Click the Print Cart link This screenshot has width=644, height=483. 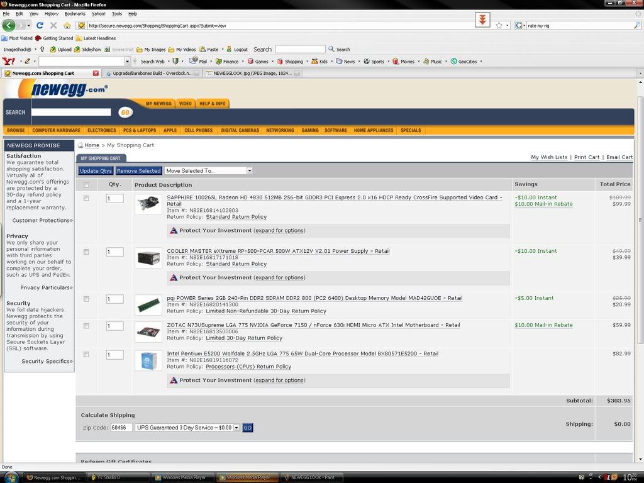tap(586, 157)
